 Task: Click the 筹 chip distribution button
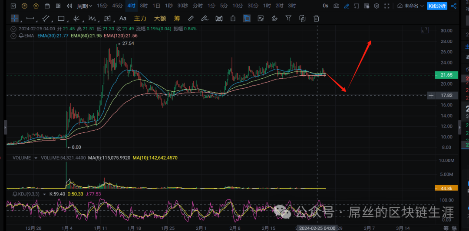pos(177,19)
